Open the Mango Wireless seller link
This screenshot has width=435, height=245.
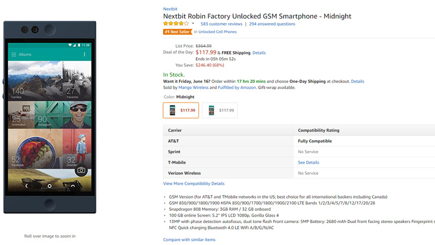(x=193, y=88)
